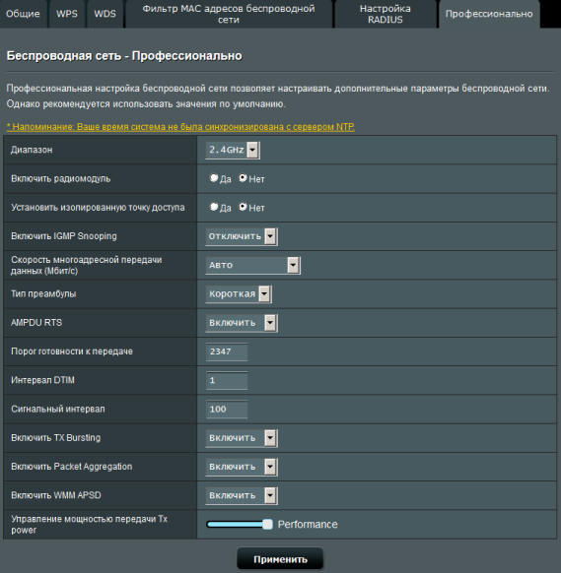Click the Включить WMM APSD label
Viewport: 561px width, 573px height.
pos(56,495)
